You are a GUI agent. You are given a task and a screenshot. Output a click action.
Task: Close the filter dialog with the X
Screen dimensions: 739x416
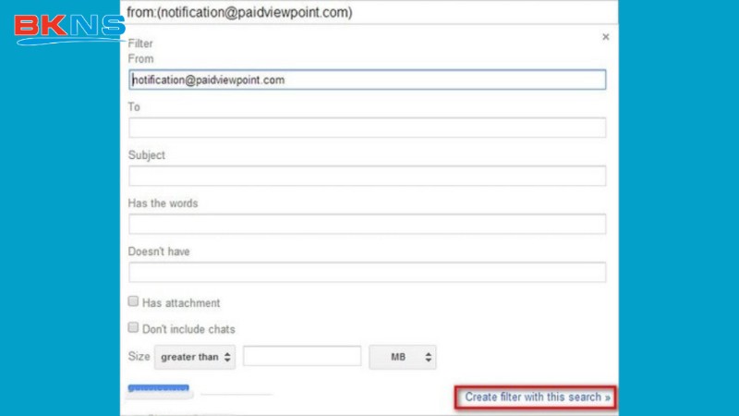click(x=606, y=37)
